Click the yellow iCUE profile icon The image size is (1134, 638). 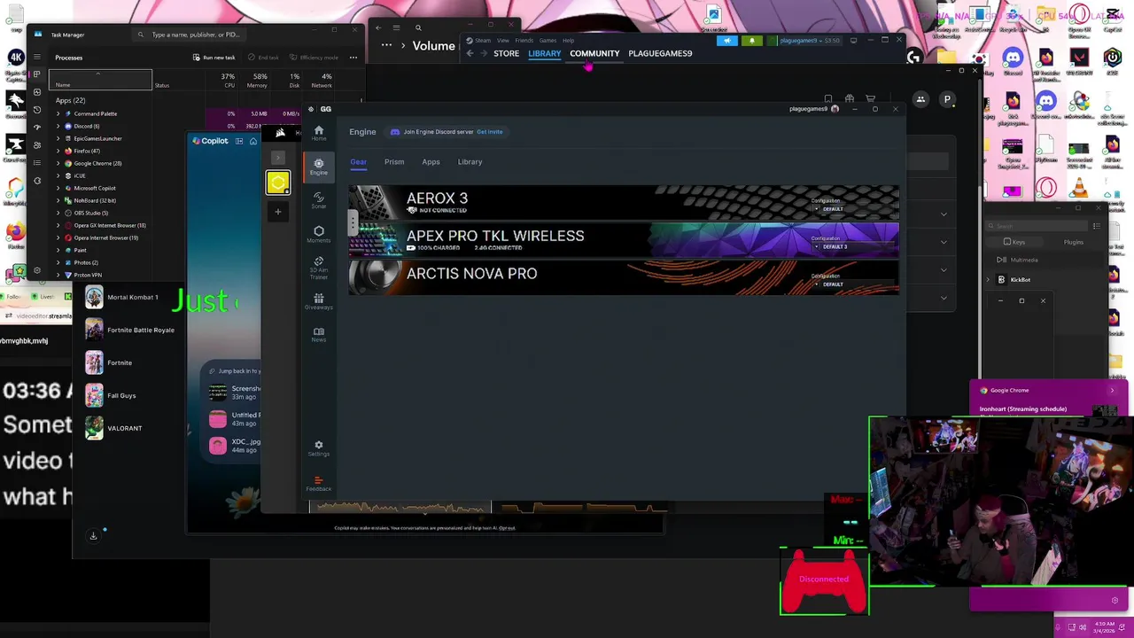click(x=277, y=183)
